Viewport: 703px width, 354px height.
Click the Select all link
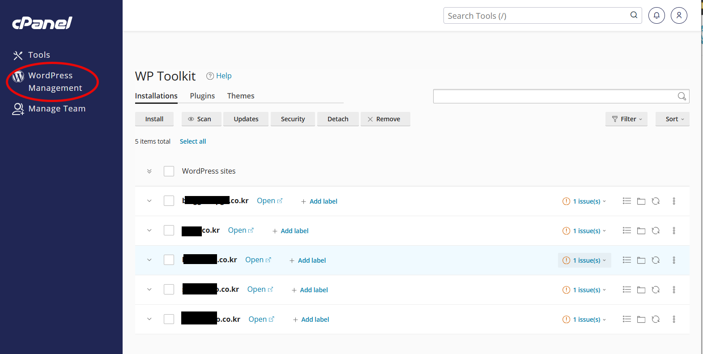(193, 141)
